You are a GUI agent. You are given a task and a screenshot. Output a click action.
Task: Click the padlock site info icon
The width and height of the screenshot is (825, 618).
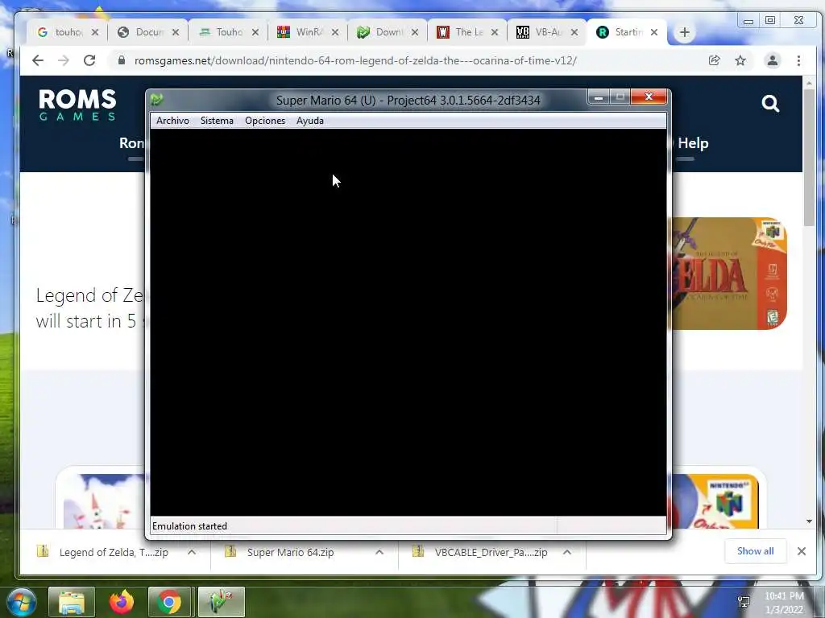click(x=122, y=60)
